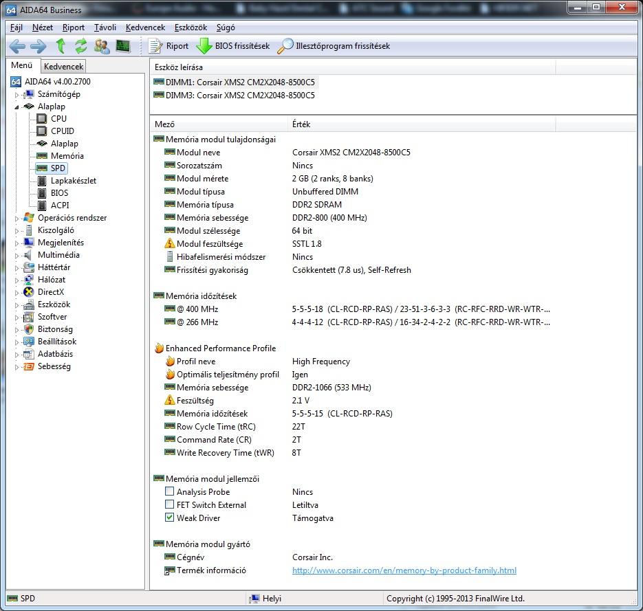The width and height of the screenshot is (643, 611).
Task: Select the CPU chip icon in tree
Action: [42, 118]
